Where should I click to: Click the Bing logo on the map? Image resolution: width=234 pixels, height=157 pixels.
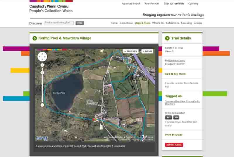[42, 138]
